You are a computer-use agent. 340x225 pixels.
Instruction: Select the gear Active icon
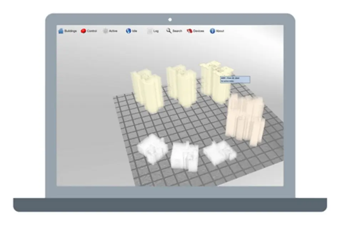click(105, 31)
